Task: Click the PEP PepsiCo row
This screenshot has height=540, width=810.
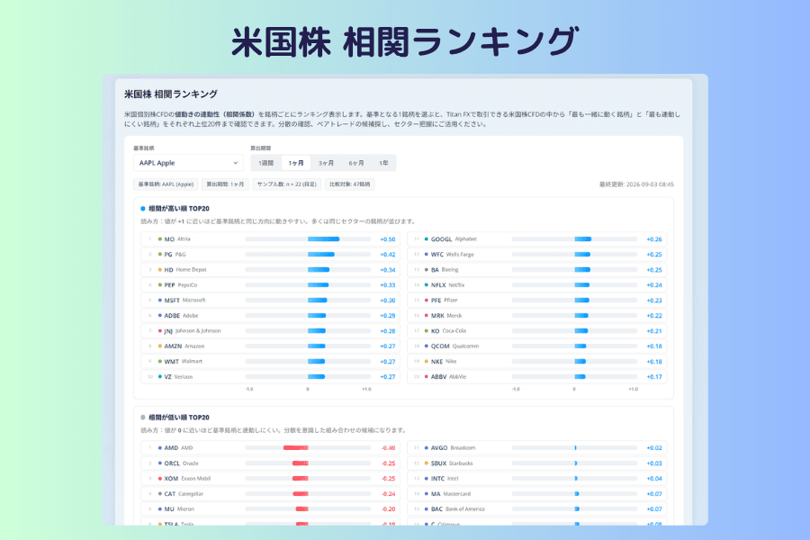Action: [x=270, y=284]
